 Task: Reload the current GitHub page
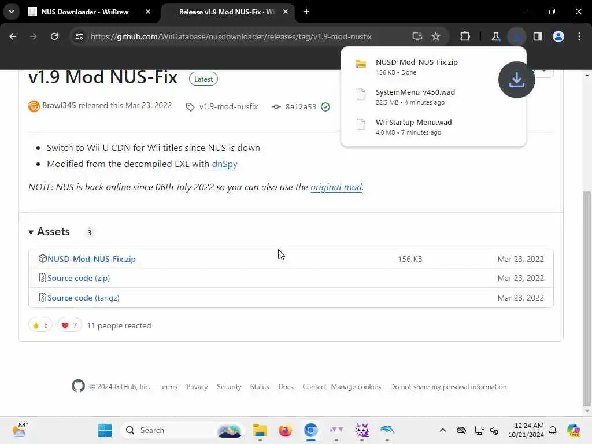54,36
